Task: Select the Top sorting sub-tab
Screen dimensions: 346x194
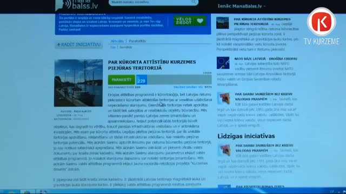Action: pos(113,47)
